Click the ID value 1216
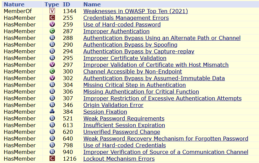This screenshot has width=259, height=163. point(69,159)
